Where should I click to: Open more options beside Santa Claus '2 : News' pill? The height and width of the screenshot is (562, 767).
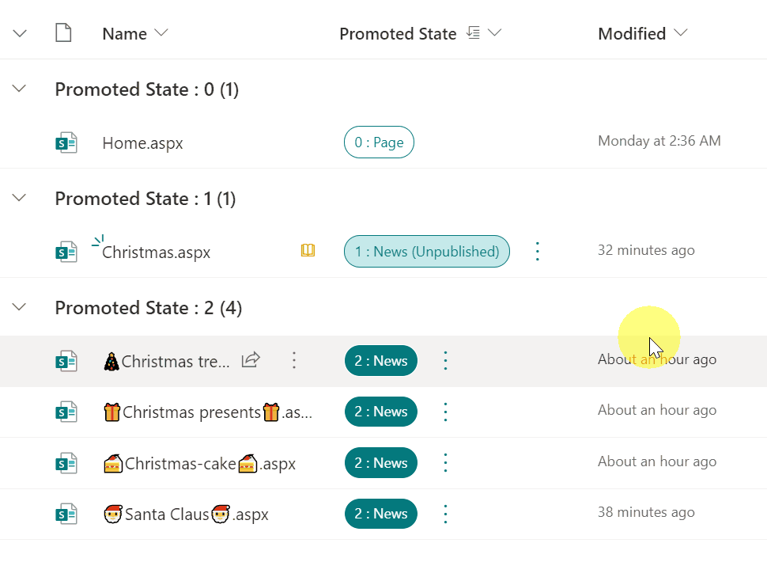(445, 514)
